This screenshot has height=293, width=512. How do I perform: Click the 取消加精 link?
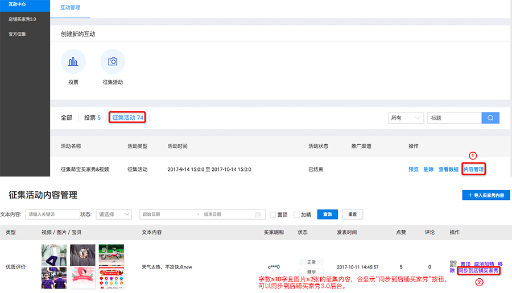tap(484, 264)
